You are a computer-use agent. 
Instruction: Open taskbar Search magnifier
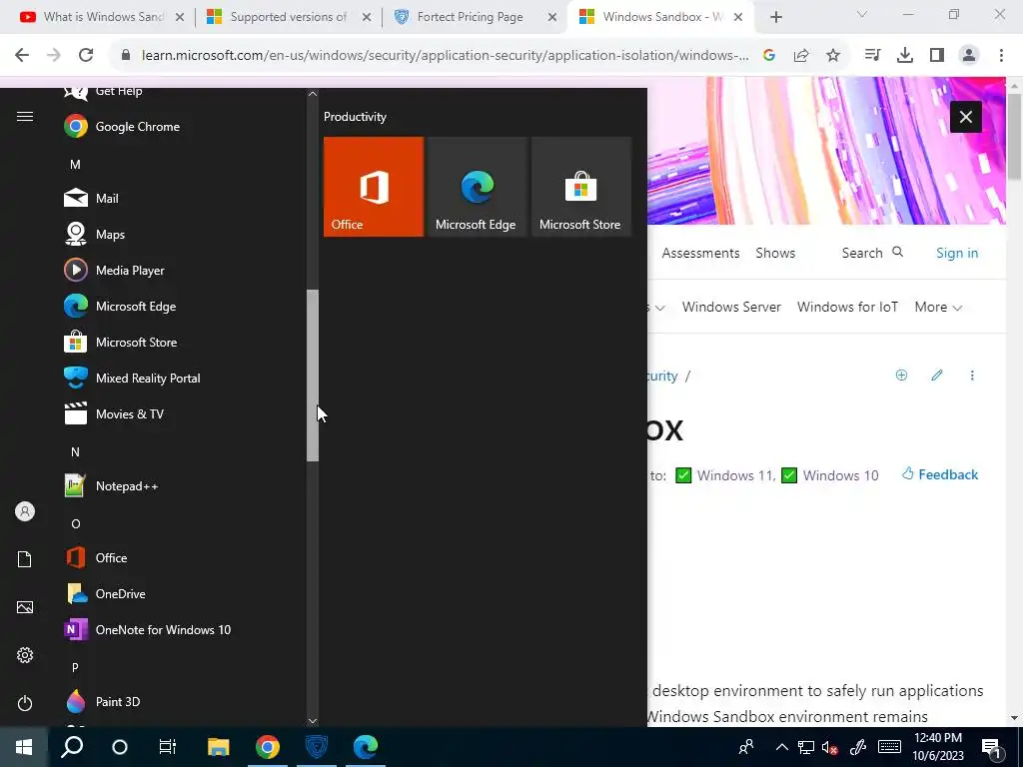[x=72, y=747]
